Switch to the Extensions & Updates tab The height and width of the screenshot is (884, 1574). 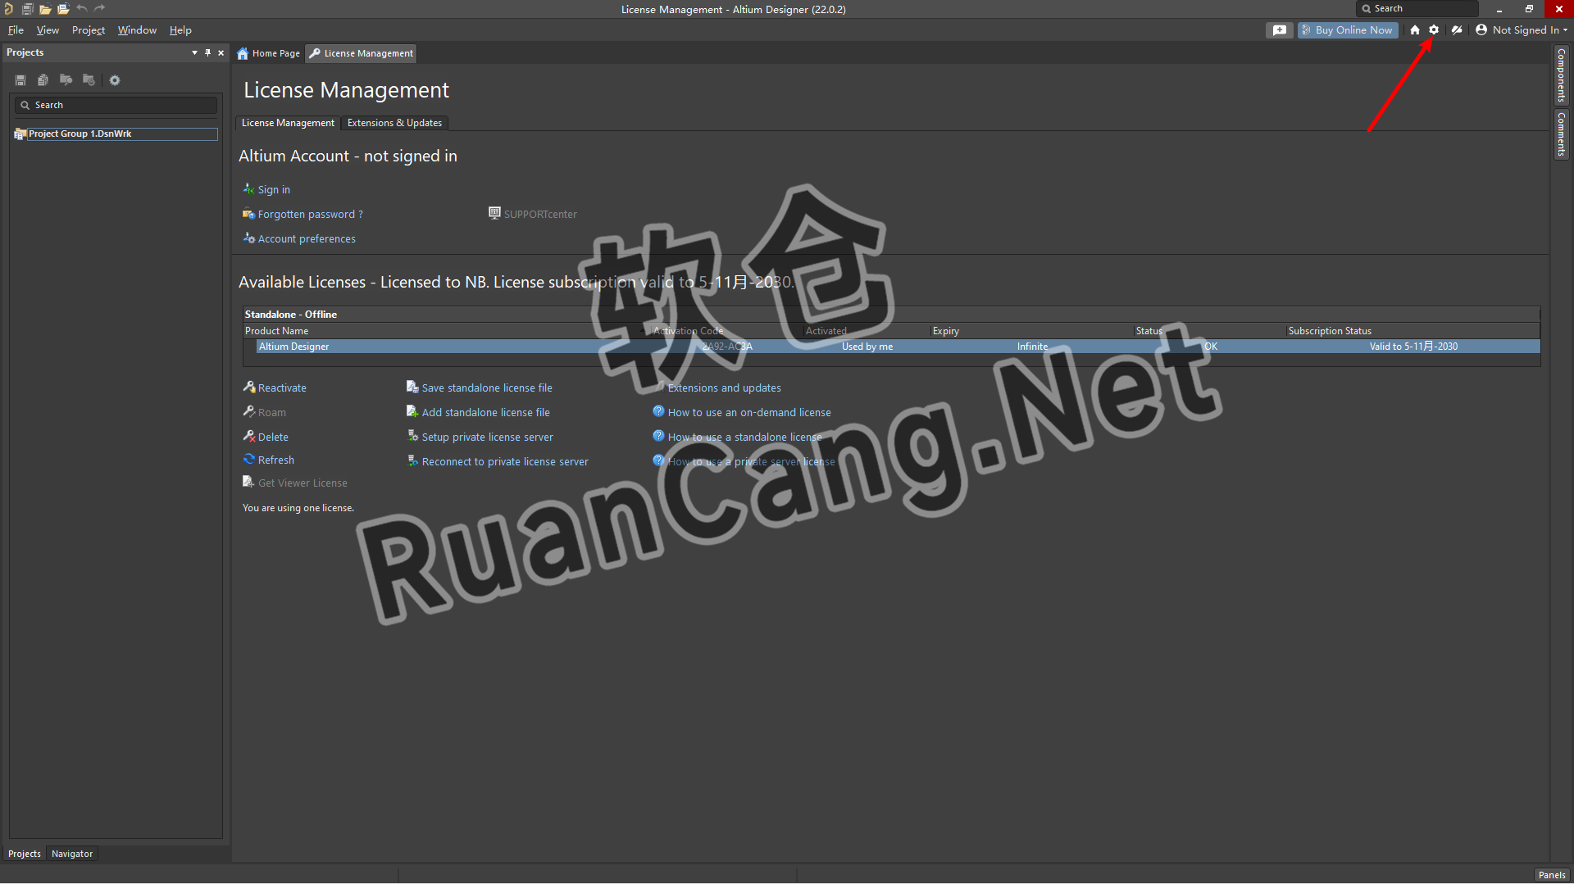coord(394,123)
